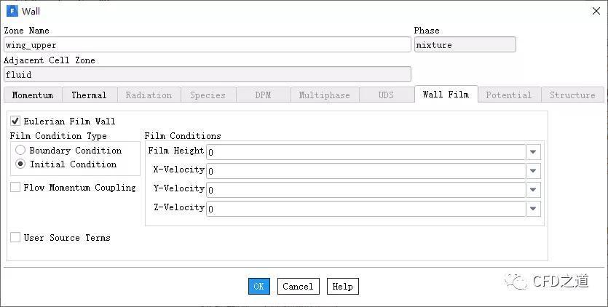The image size is (608, 307).
Task: Toggle the Eulerian Film Wall checkbox
Action: click(x=15, y=121)
